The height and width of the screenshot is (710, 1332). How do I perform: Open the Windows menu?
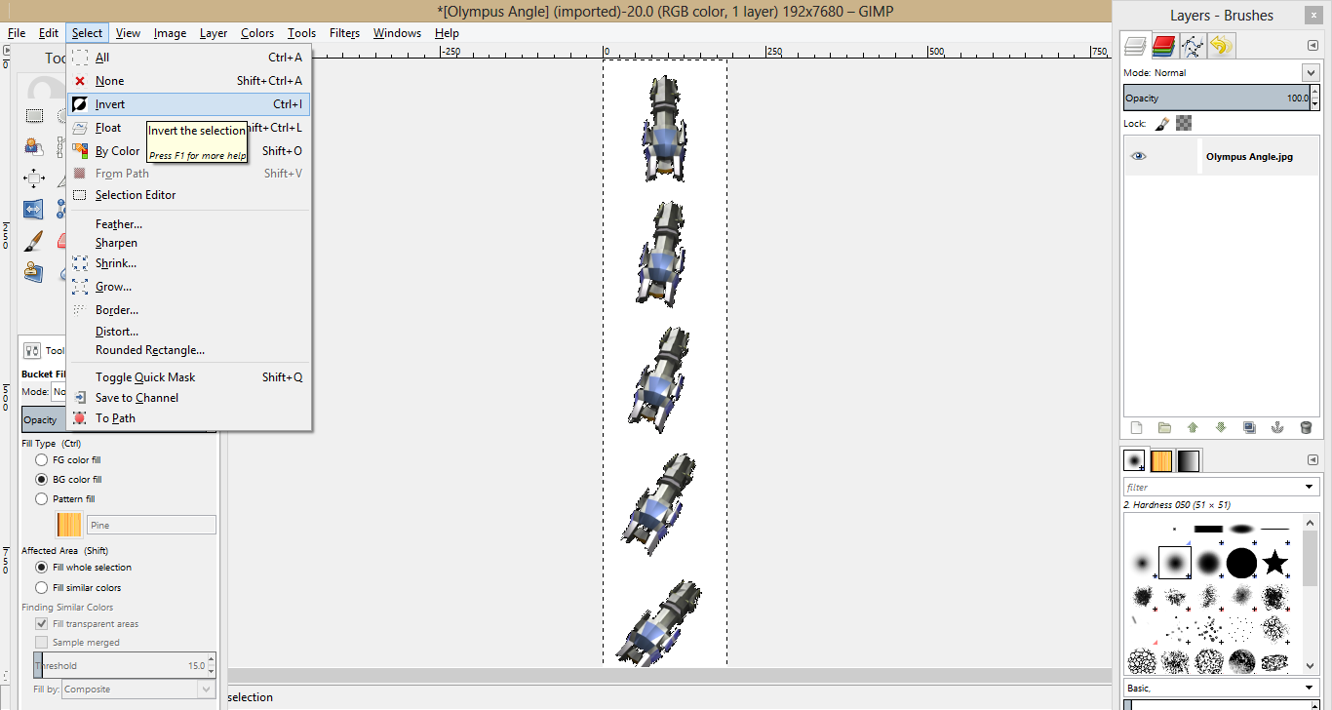[x=397, y=33]
